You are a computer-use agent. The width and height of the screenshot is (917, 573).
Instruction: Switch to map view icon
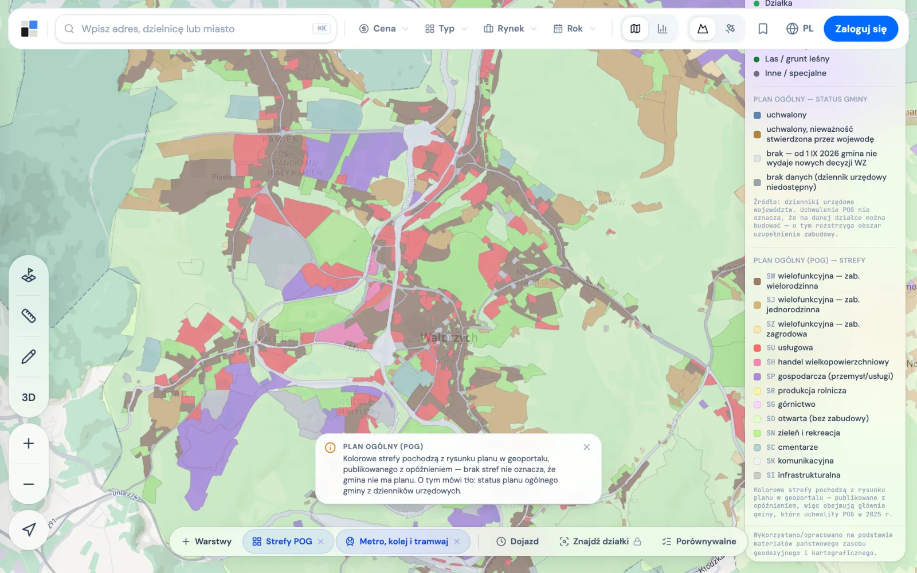(x=636, y=29)
